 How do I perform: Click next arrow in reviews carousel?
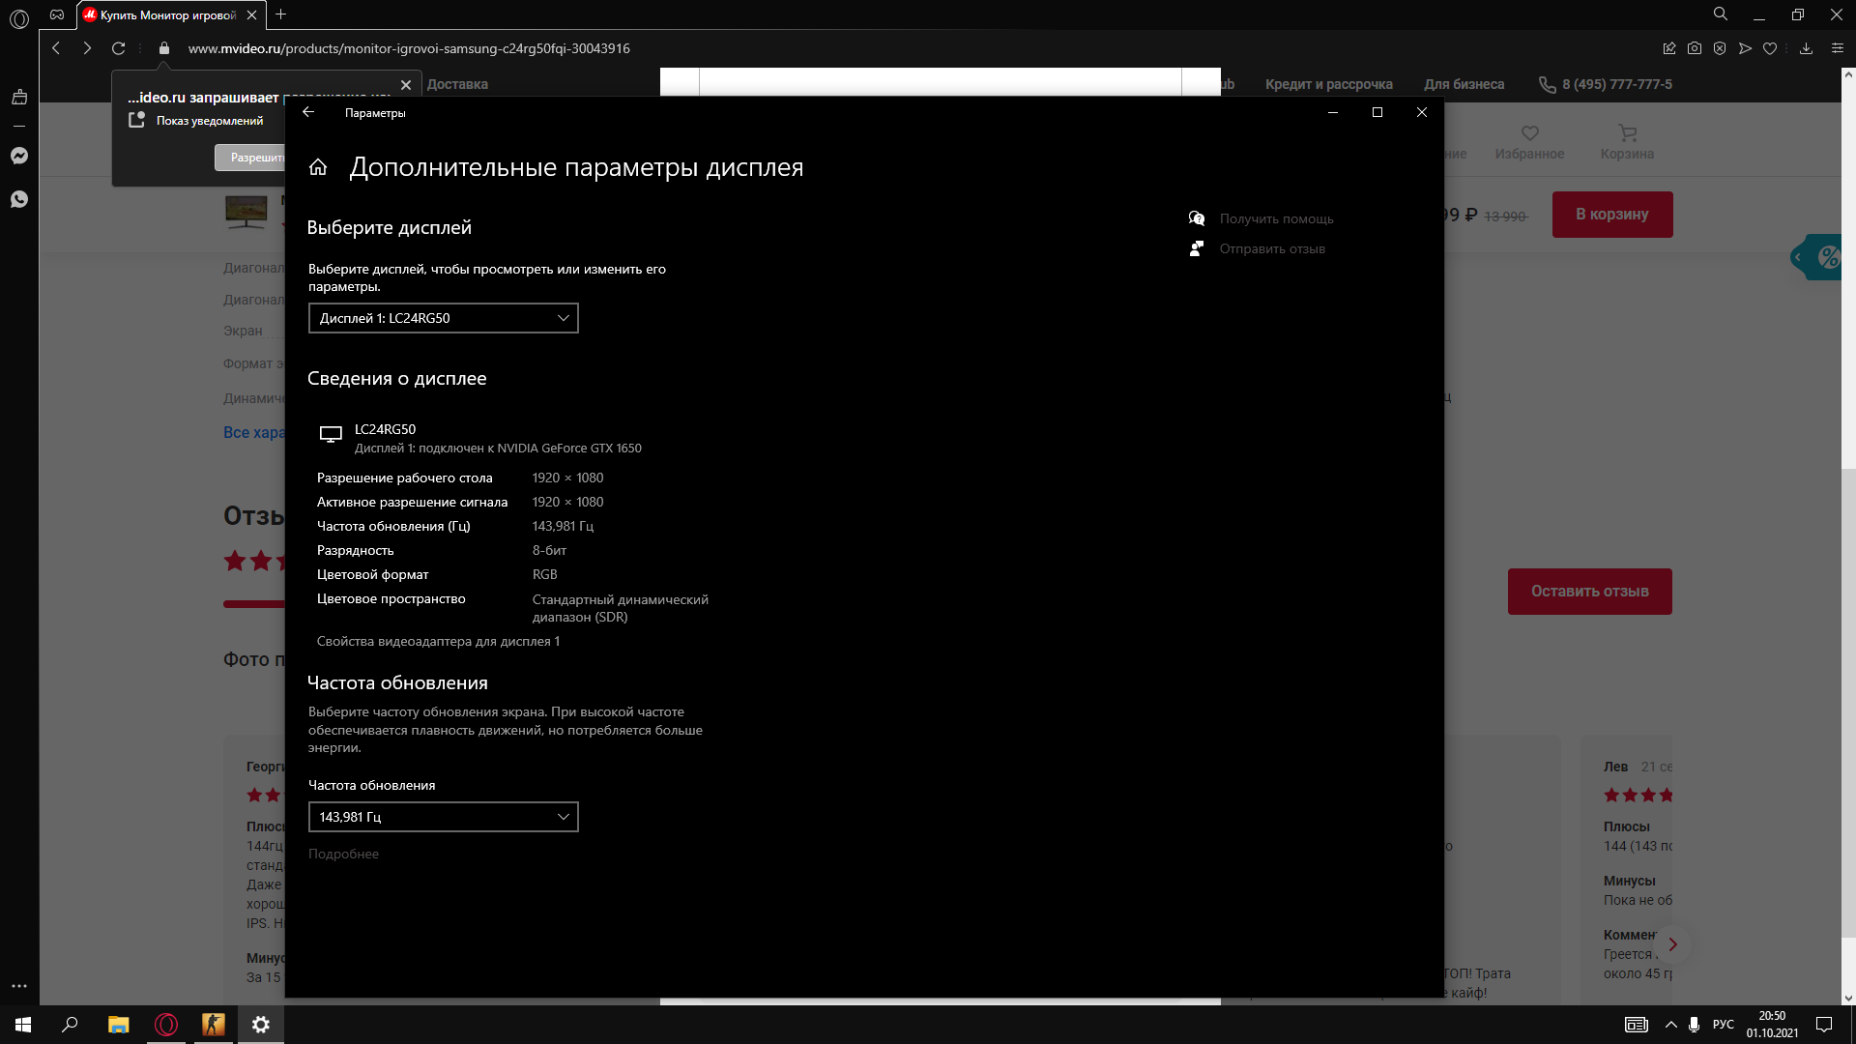(1672, 944)
